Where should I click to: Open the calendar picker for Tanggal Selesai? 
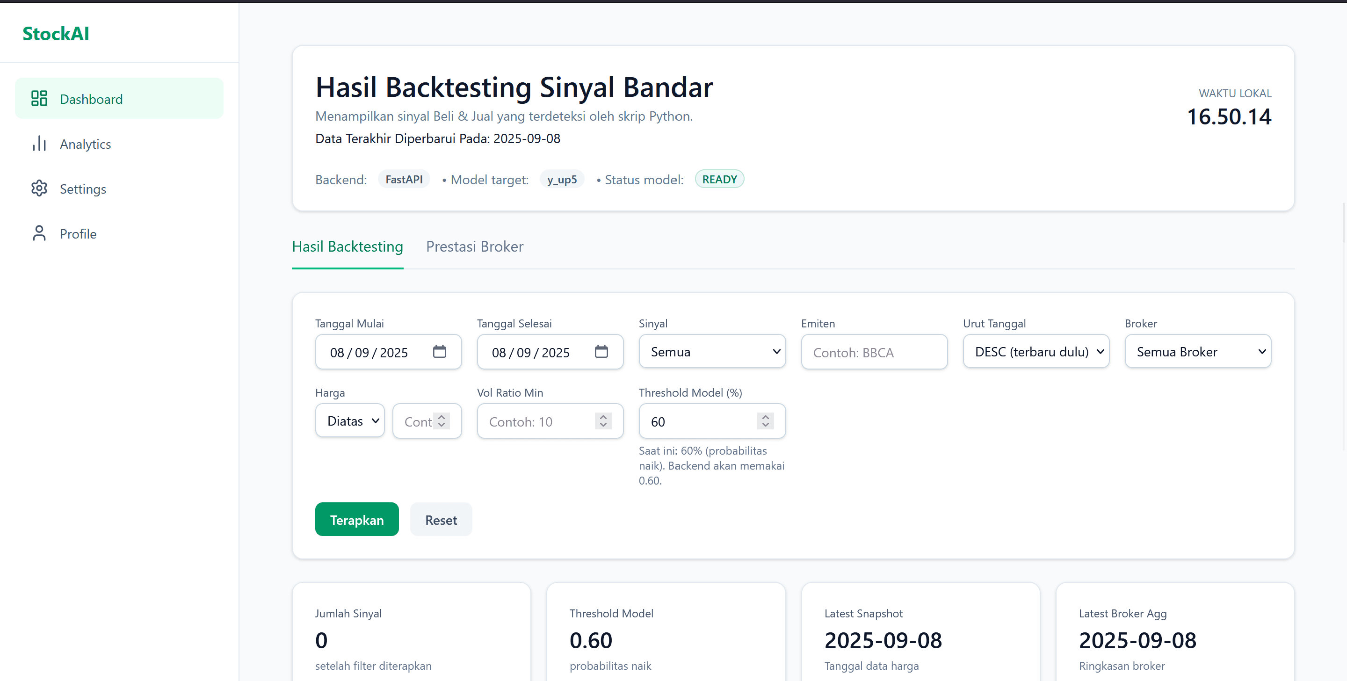(x=602, y=351)
